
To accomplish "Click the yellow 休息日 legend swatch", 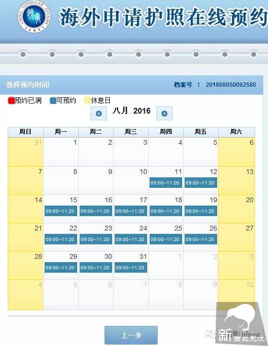I will pos(87,101).
